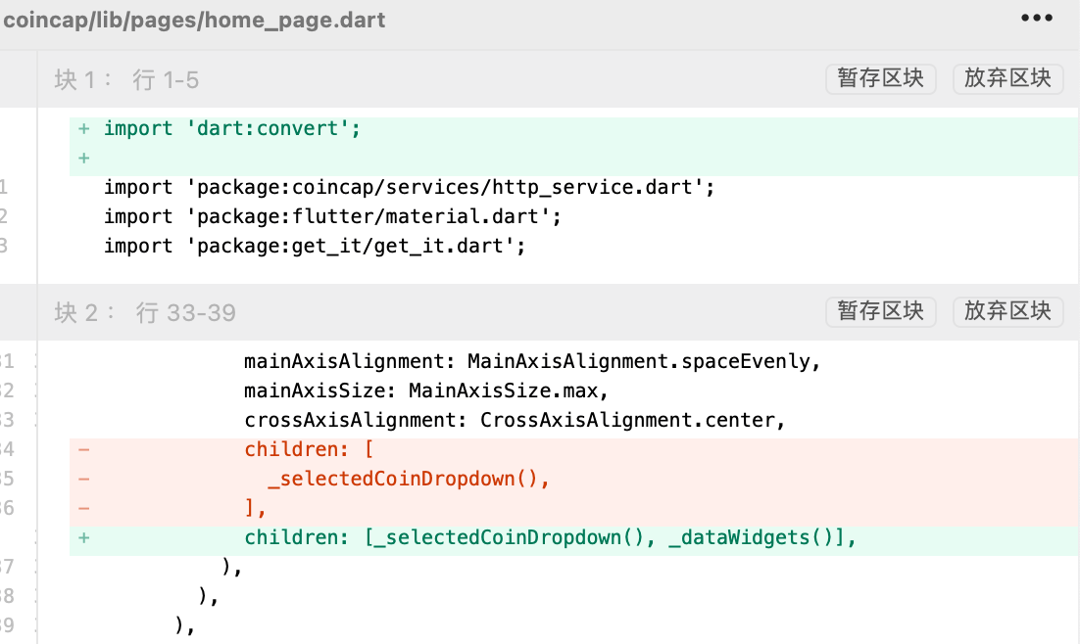Select the mainAxisAlignment spaceEvenly line
1080x644 pixels.
pyautogui.click(x=531, y=361)
